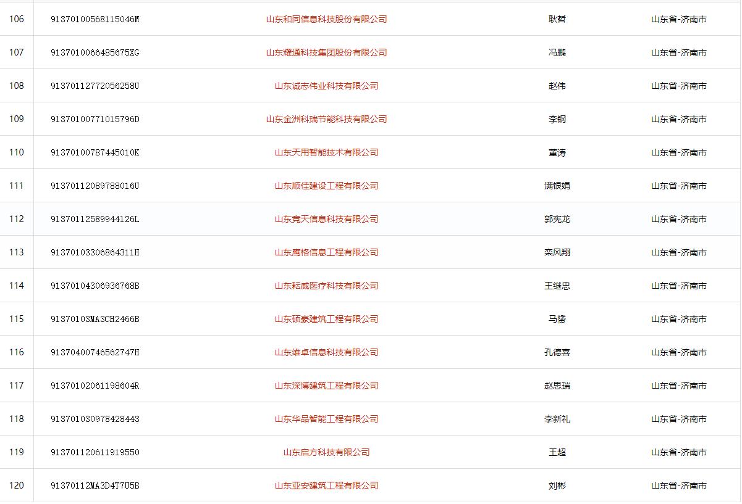Select legal representative 满银娟 cell

point(557,186)
